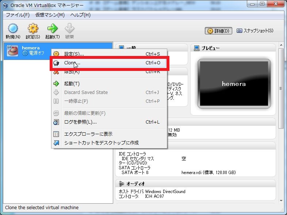This screenshot has width=287, height=215.
Task: Click scrollbar down arrow in details pane
Action: point(281,201)
